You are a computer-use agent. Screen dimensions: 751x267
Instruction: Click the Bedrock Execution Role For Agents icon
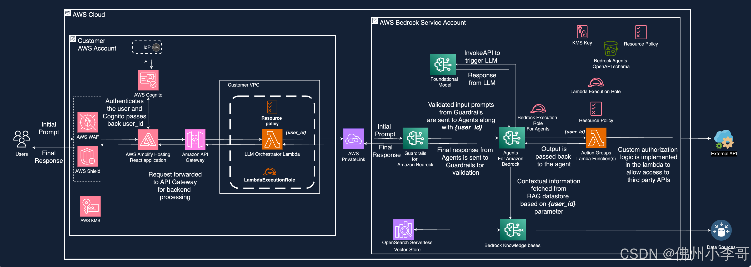pos(538,109)
